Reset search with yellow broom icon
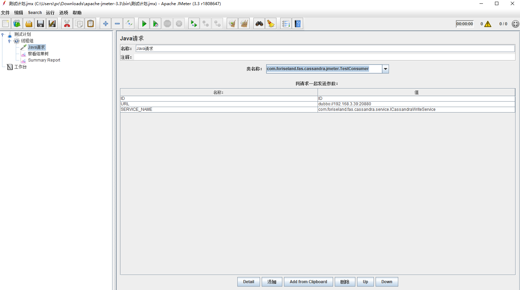Screen dimensions: 520x290 pos(271,24)
